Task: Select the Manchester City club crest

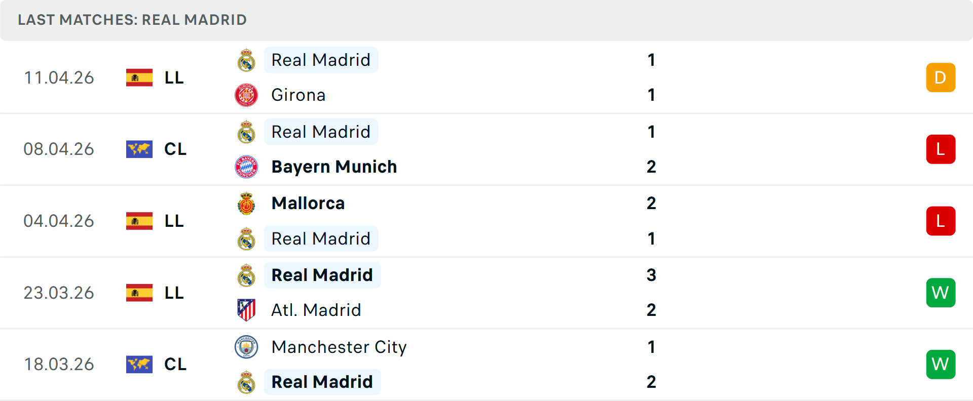Action: pyautogui.click(x=246, y=347)
